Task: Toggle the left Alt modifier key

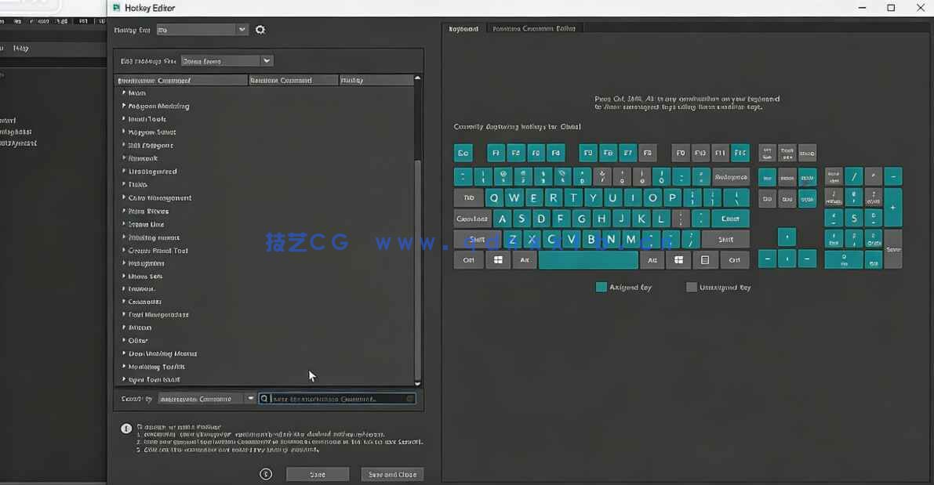Action: click(525, 260)
